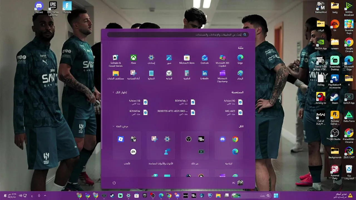Open EA app in الألعاب category
Viewport: 356px width, 200px height.
click(x=133, y=152)
